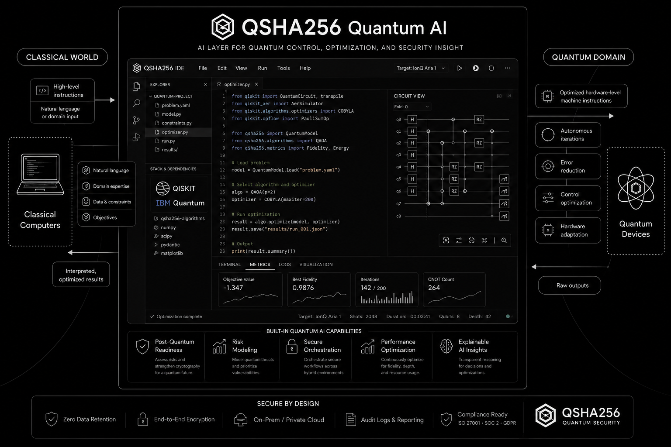This screenshot has width=671, height=447.
Task: Open the Tools menu
Action: click(284, 68)
